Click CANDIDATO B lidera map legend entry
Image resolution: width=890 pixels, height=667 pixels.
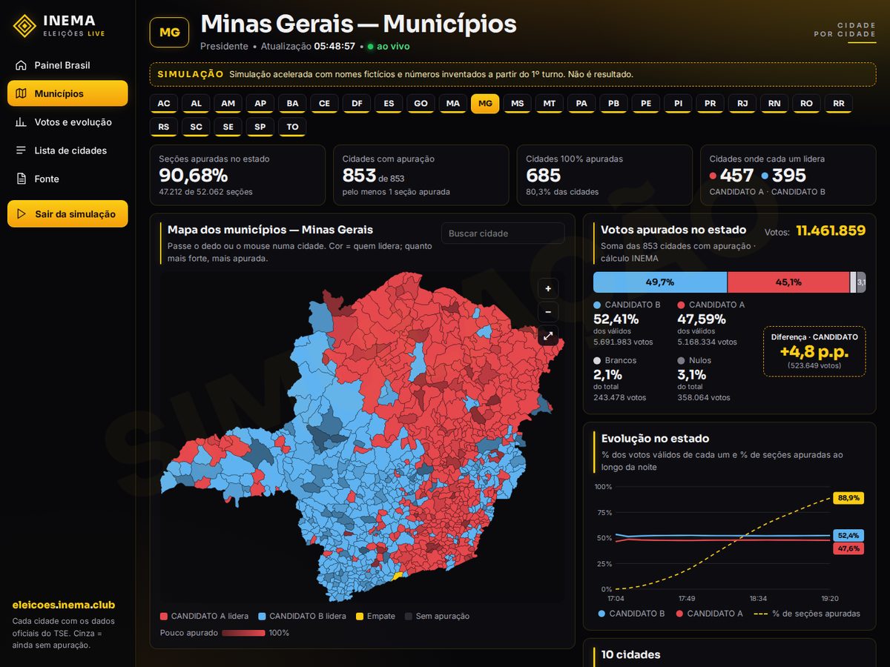[302, 616]
